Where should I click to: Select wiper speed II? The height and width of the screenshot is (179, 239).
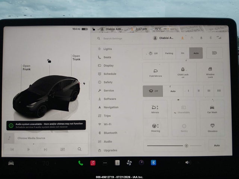coord(199,91)
